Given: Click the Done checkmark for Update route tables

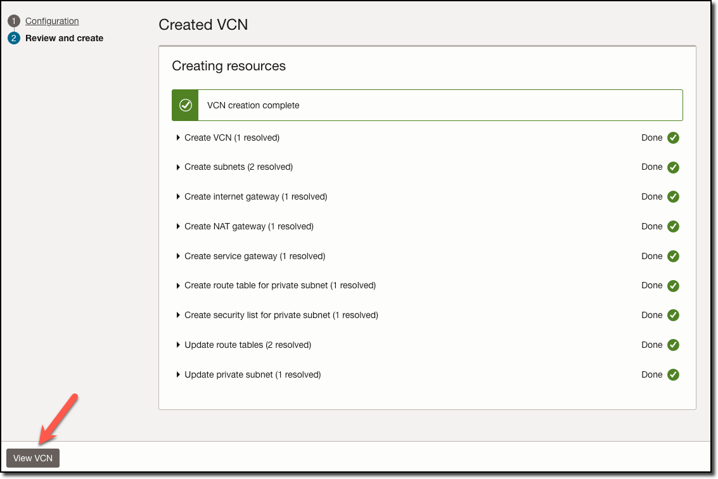Looking at the screenshot, I should point(673,345).
